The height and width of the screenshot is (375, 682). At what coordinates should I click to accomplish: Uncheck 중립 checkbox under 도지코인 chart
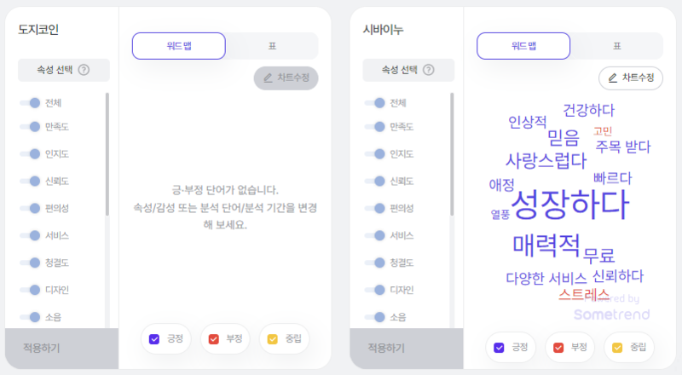click(x=273, y=339)
